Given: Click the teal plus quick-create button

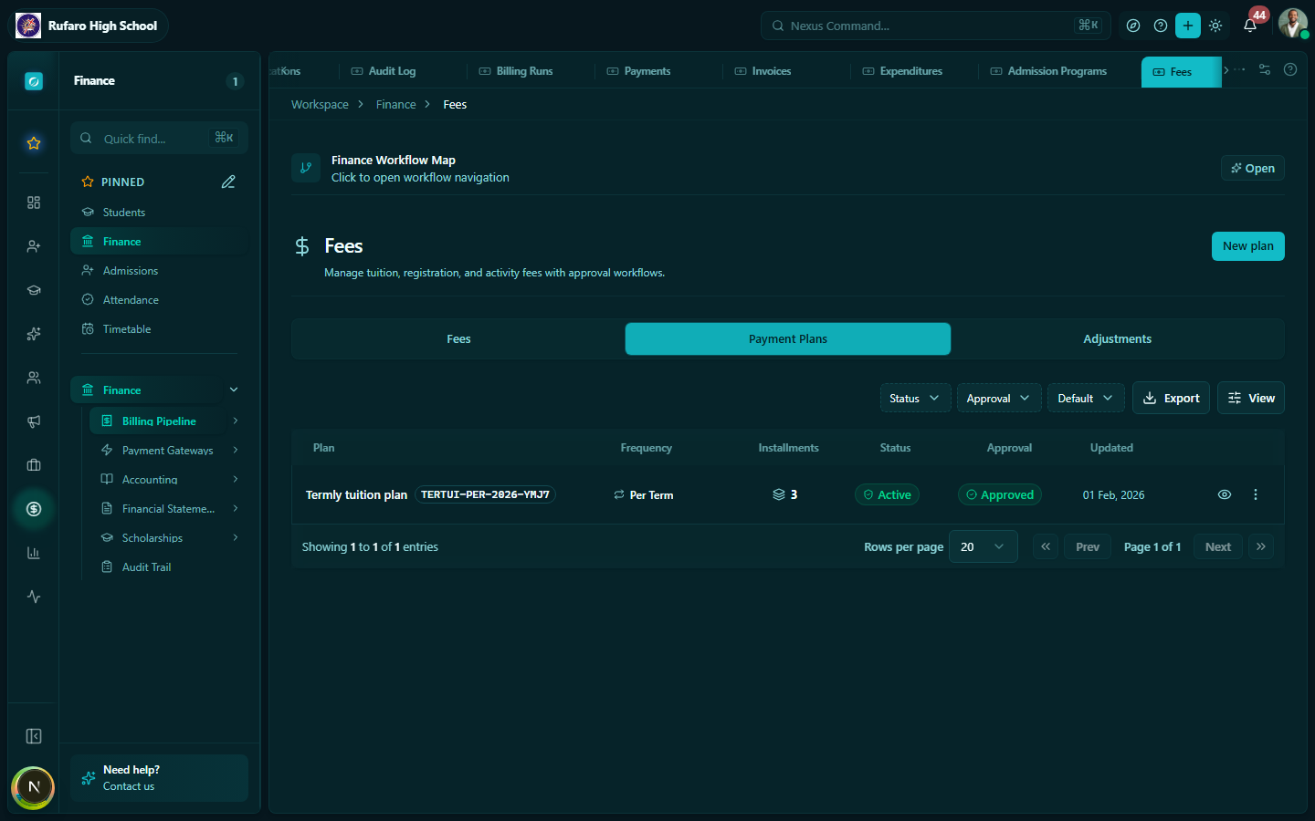Looking at the screenshot, I should (x=1188, y=26).
